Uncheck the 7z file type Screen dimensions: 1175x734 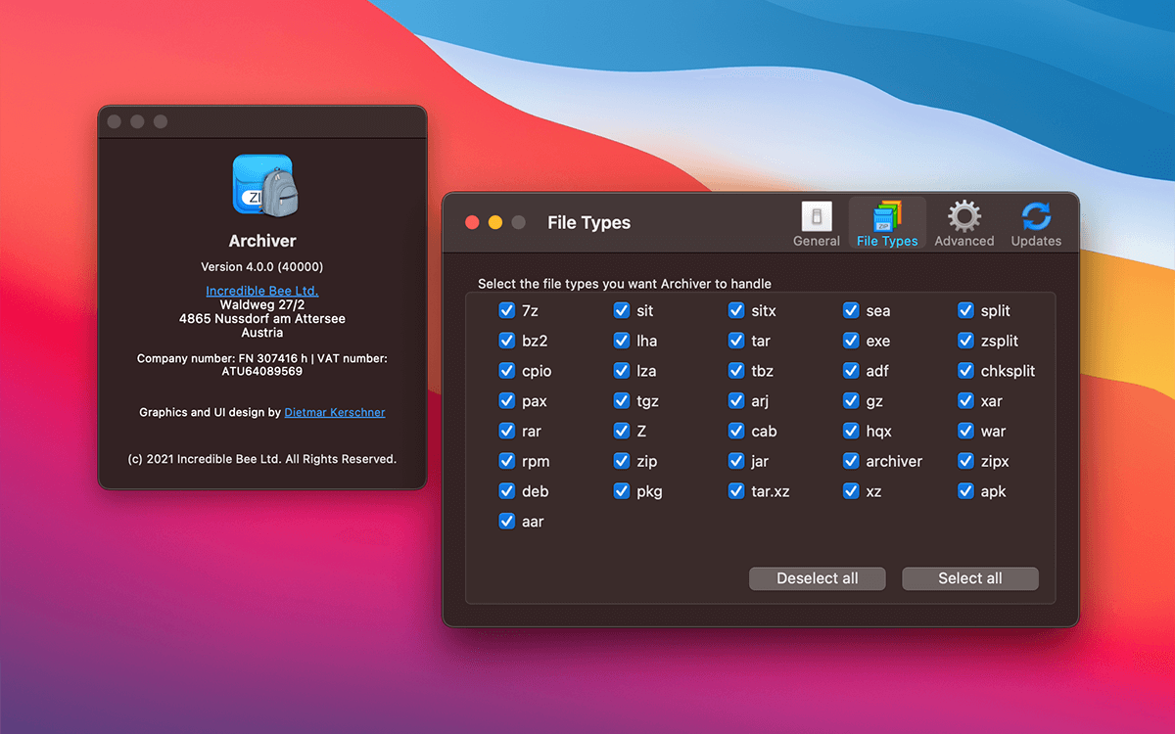pos(507,310)
